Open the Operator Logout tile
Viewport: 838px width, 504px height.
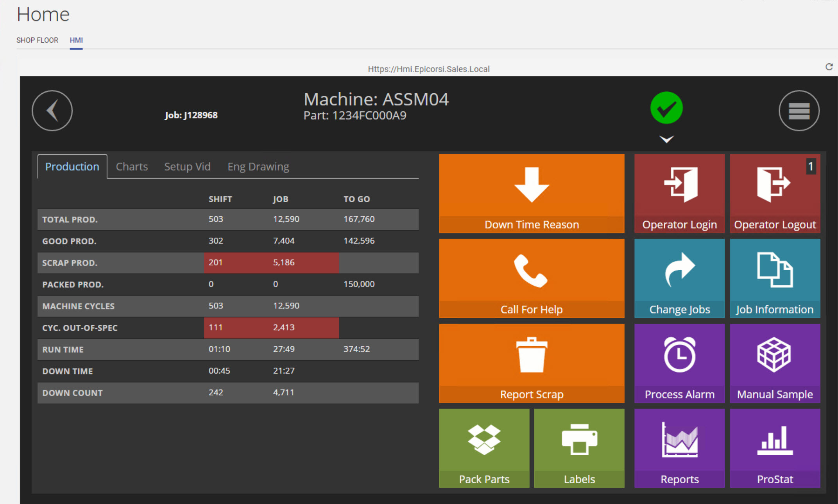tap(775, 193)
